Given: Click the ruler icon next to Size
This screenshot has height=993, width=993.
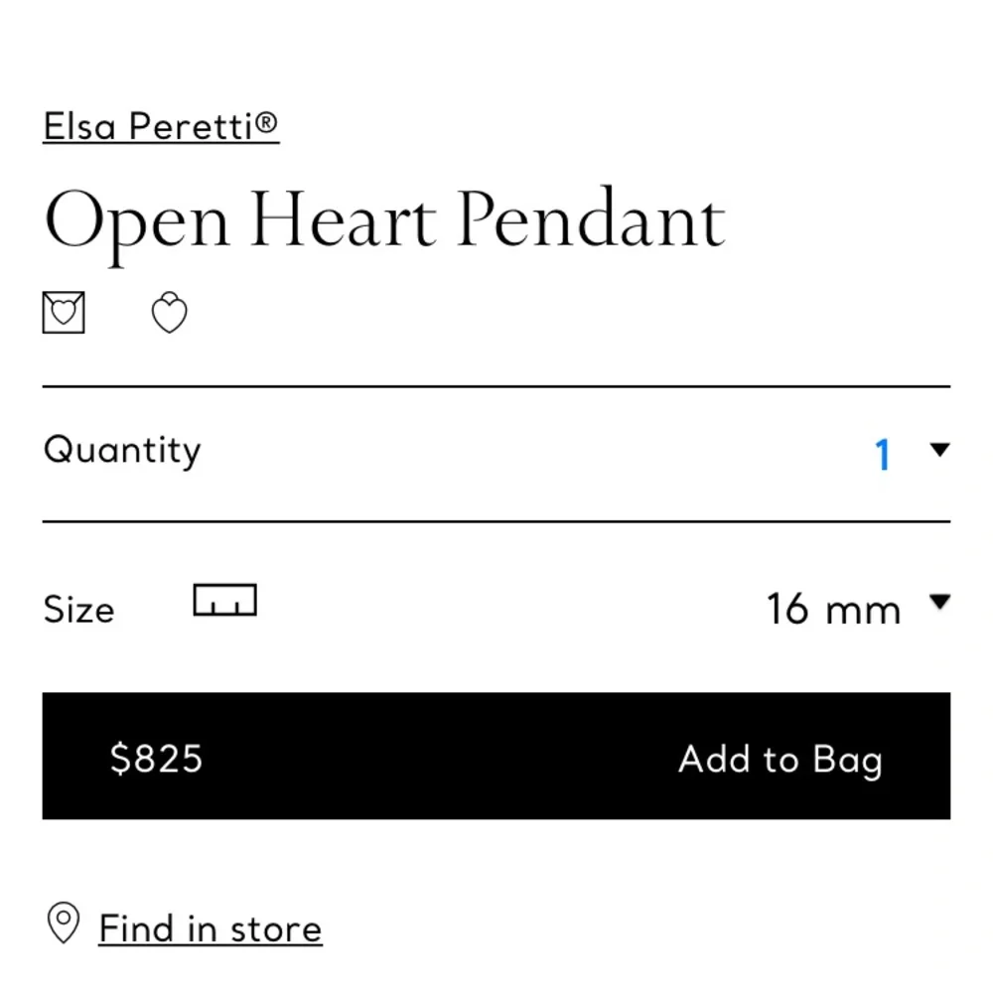Looking at the screenshot, I should coord(225,600).
